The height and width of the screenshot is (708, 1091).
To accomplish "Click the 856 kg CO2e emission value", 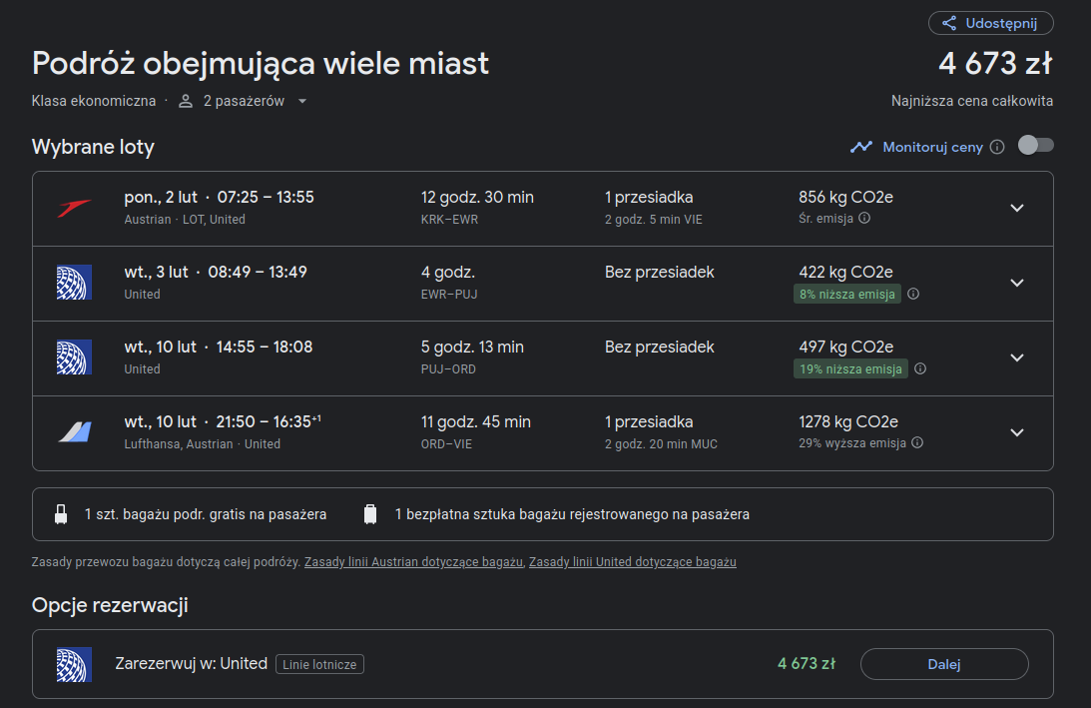I will [x=845, y=198].
